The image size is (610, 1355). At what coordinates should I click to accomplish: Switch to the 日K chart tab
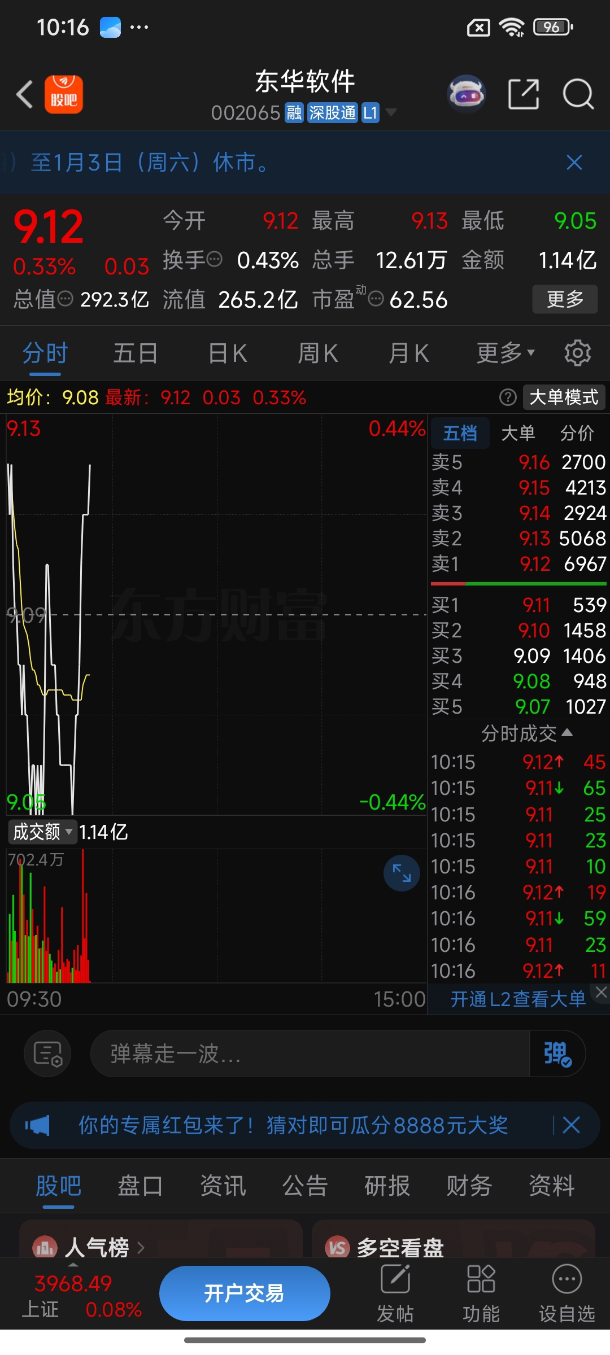(228, 353)
